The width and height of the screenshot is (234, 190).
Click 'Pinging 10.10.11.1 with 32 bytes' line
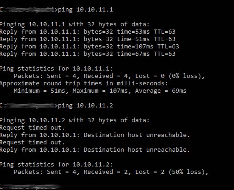[74, 24]
